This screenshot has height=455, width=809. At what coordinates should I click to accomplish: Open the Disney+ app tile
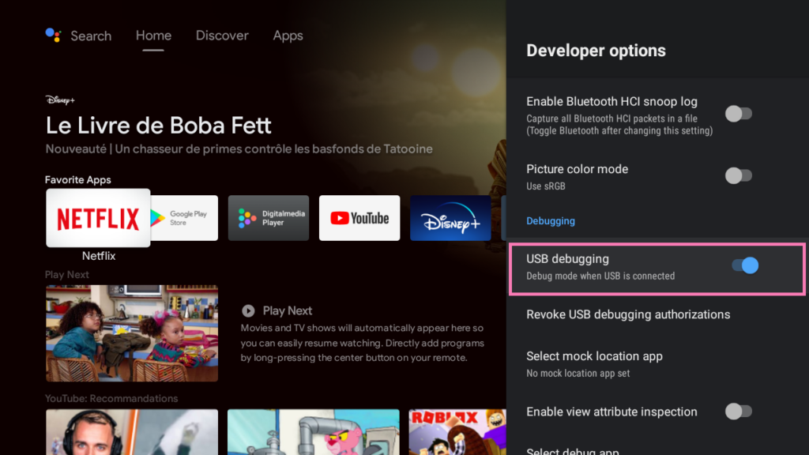450,218
